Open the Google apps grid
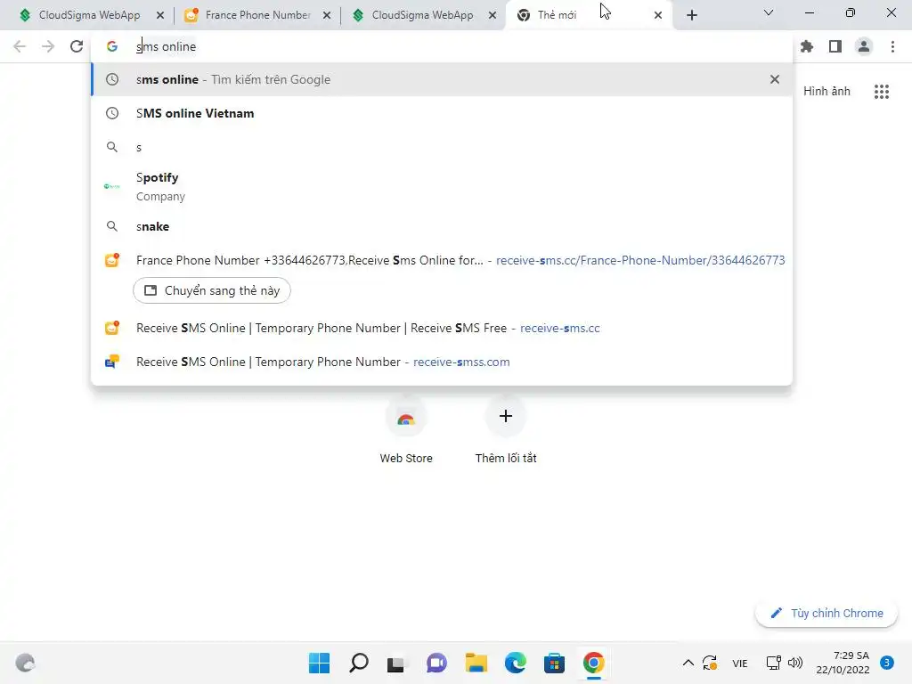Image resolution: width=912 pixels, height=684 pixels. point(882,92)
